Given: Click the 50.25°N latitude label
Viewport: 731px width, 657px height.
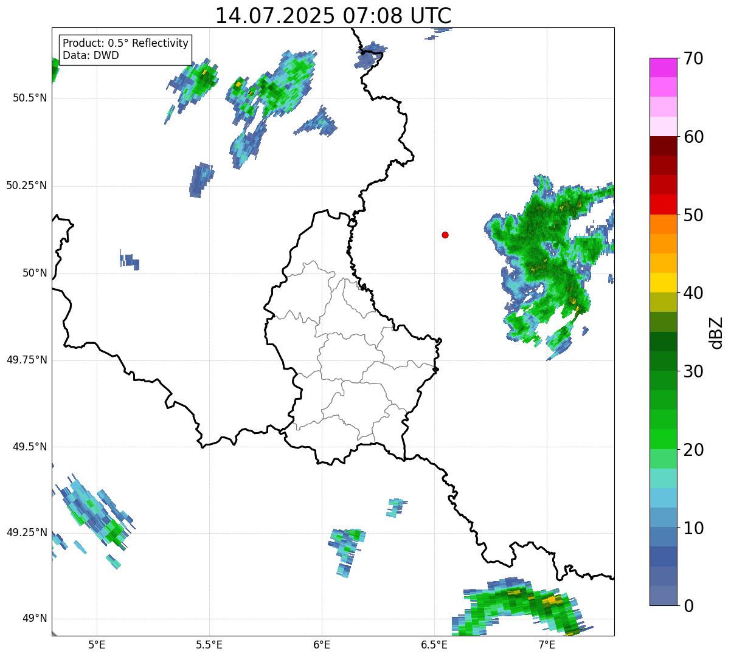Looking at the screenshot, I should coord(27,185).
